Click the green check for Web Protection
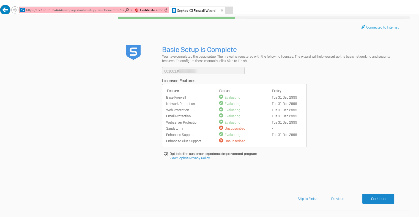The width and height of the screenshot is (419, 217). [221, 109]
